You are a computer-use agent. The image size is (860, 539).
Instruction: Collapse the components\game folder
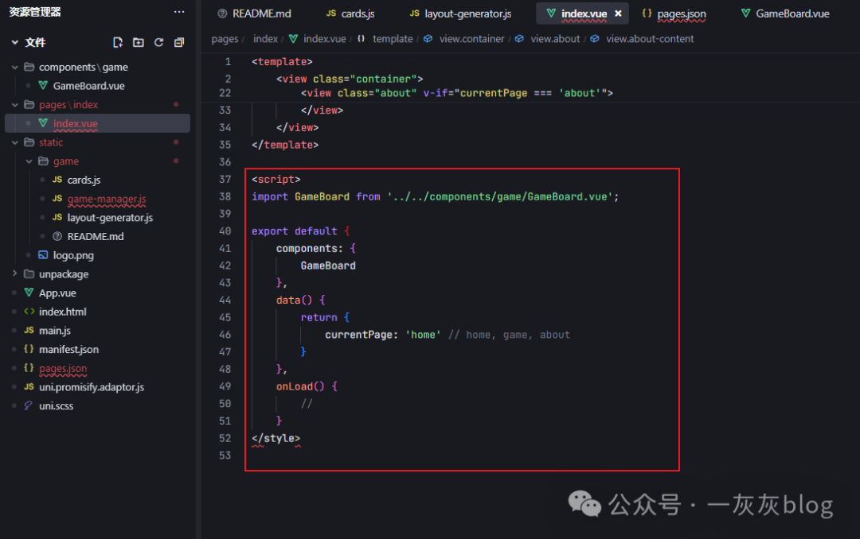pyautogui.click(x=15, y=68)
